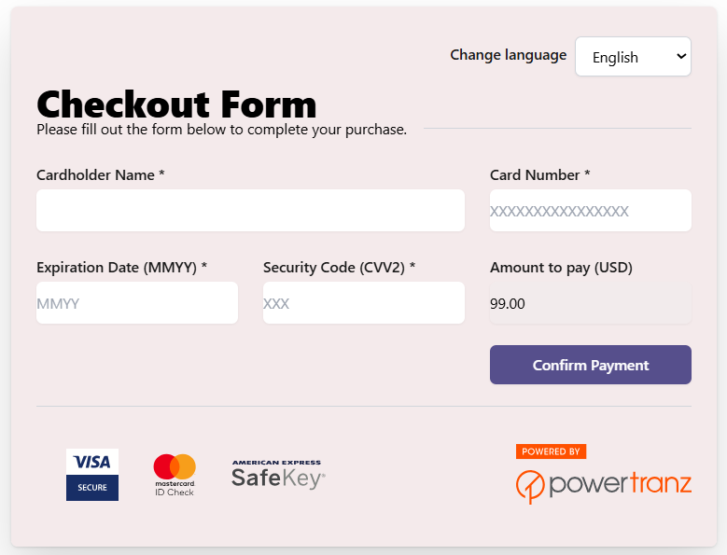
Task: Open the English language dropdown
Action: 633,57
